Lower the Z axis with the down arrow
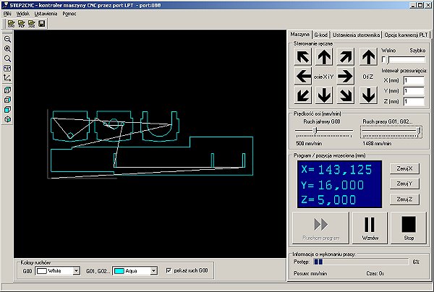The image size is (434, 292). tap(368, 95)
